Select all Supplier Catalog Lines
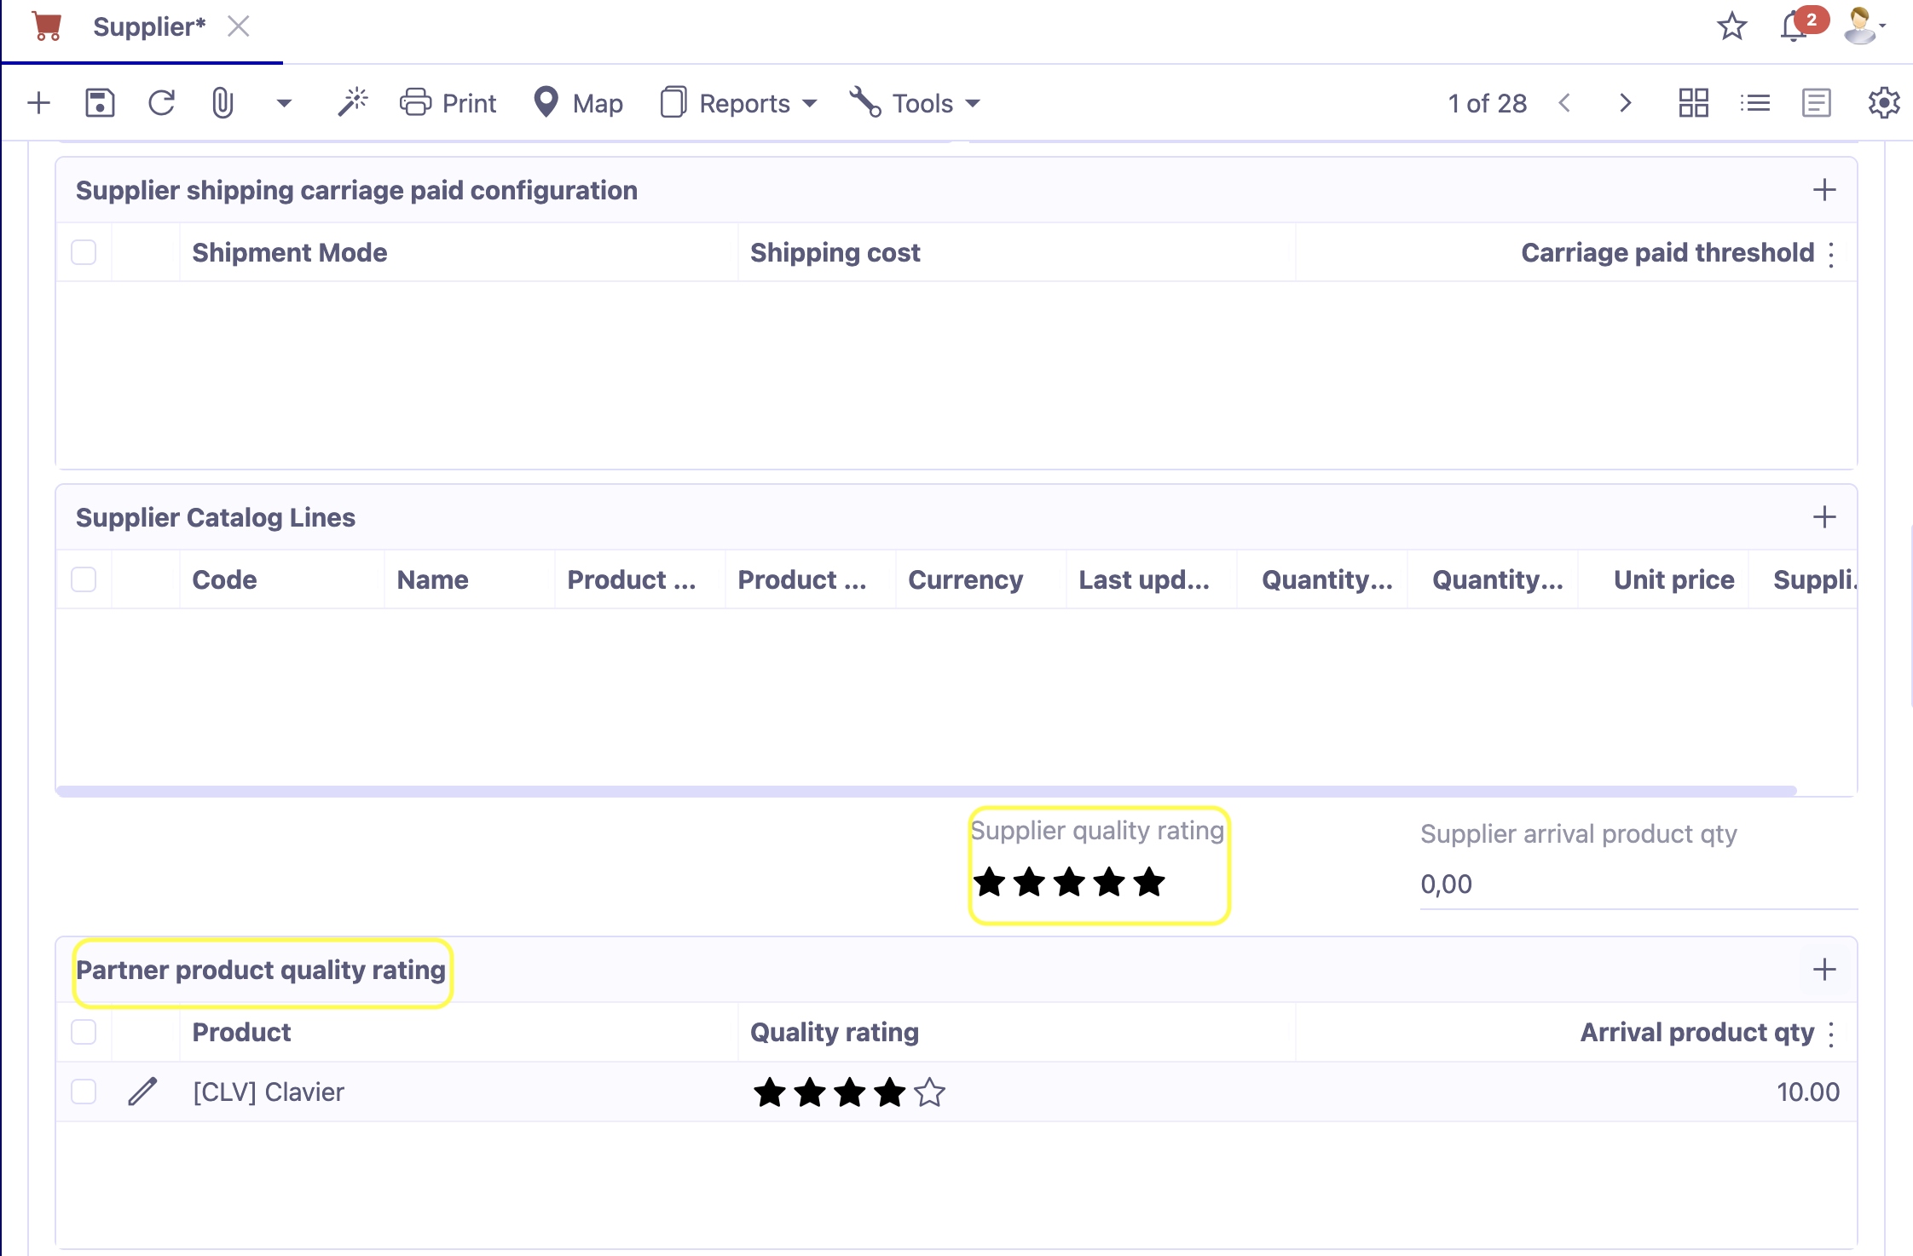The height and width of the screenshot is (1256, 1913). coord(84,579)
